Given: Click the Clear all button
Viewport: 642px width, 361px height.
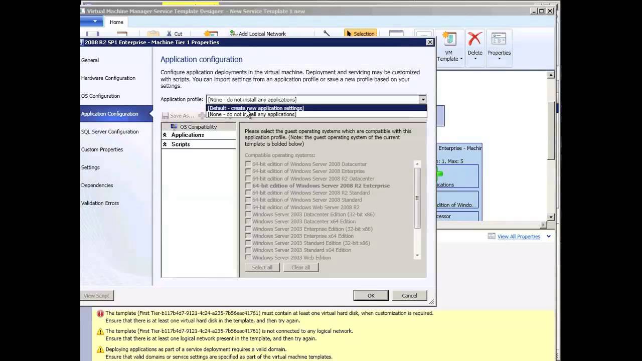Looking at the screenshot, I should pyautogui.click(x=301, y=267).
